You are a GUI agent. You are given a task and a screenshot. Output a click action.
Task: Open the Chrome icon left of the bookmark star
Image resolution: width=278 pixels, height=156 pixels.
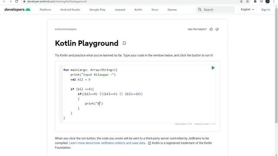(x=241, y=1)
